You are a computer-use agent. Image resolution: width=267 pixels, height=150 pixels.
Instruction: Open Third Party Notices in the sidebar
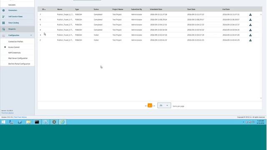8,113
